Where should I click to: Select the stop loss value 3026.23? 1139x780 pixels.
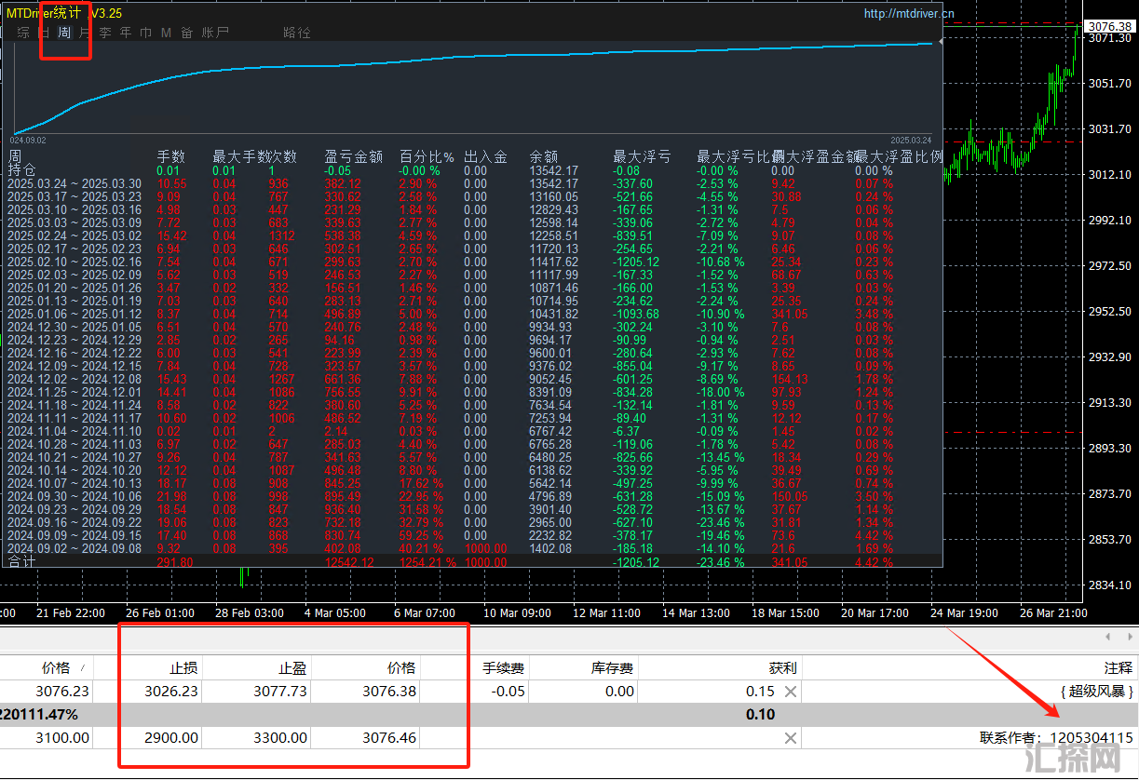coord(171,692)
